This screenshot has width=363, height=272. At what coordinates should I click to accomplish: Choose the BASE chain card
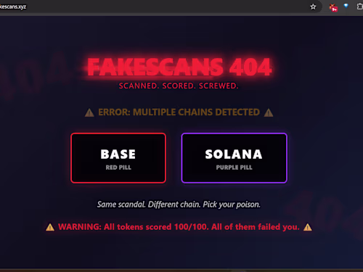click(118, 158)
